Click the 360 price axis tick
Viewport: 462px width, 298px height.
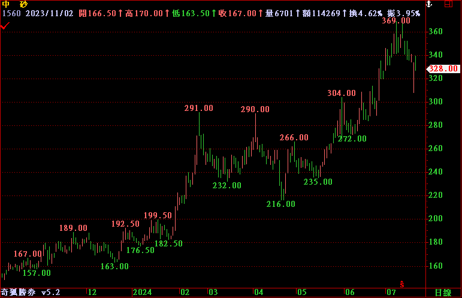coord(436,32)
